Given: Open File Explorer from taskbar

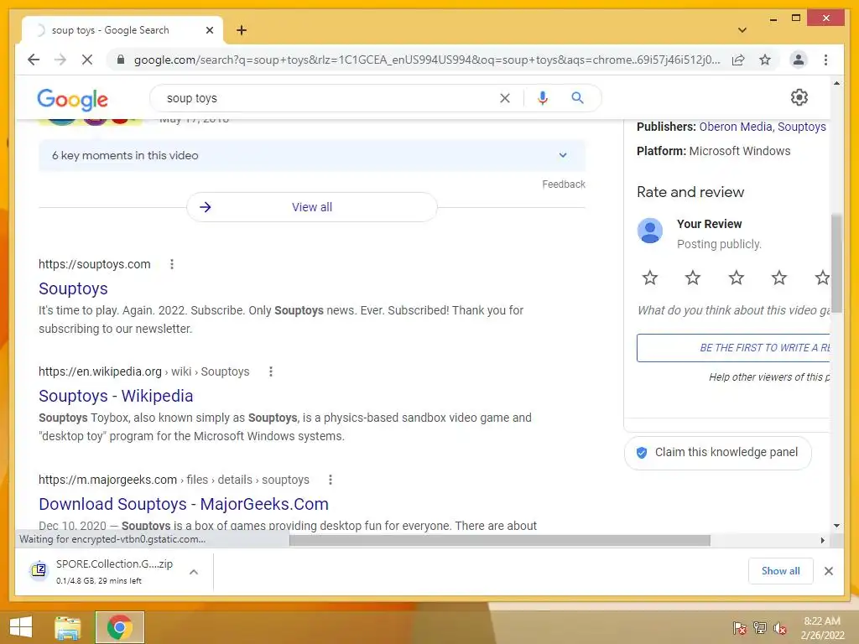Looking at the screenshot, I should pos(67,627).
